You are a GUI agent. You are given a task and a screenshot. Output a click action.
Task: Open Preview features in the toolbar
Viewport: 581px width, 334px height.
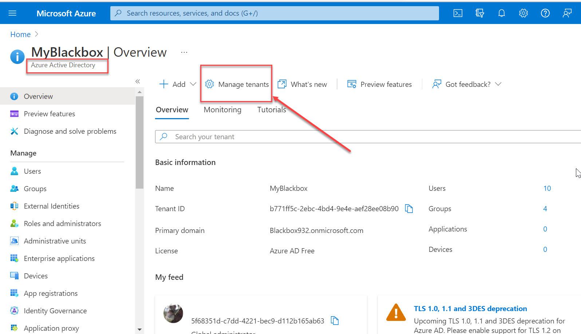coord(379,84)
